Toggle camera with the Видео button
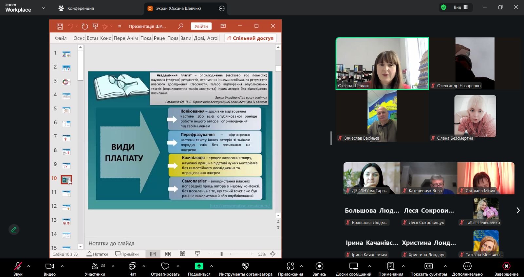 click(x=49, y=266)
